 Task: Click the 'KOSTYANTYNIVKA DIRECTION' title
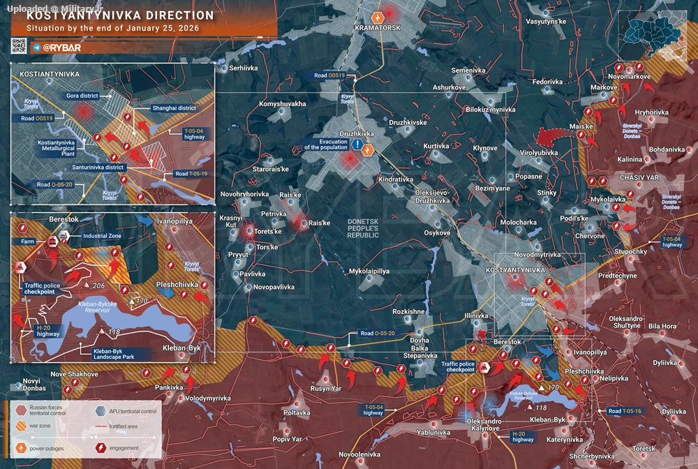coord(120,15)
